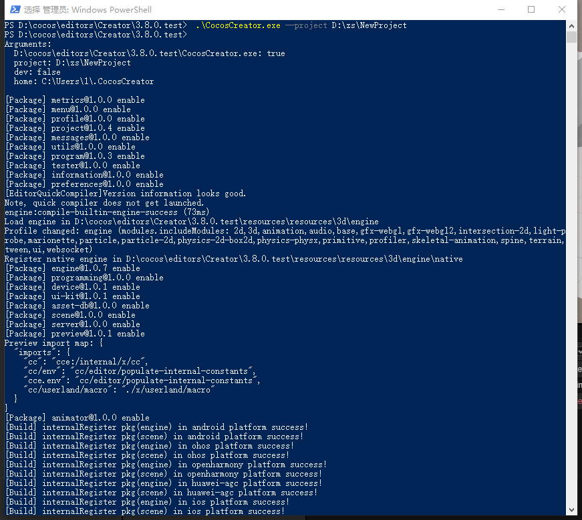Click the "preferences@1.0.0 enable" line
The height and width of the screenshot is (520, 582).
pos(85,184)
